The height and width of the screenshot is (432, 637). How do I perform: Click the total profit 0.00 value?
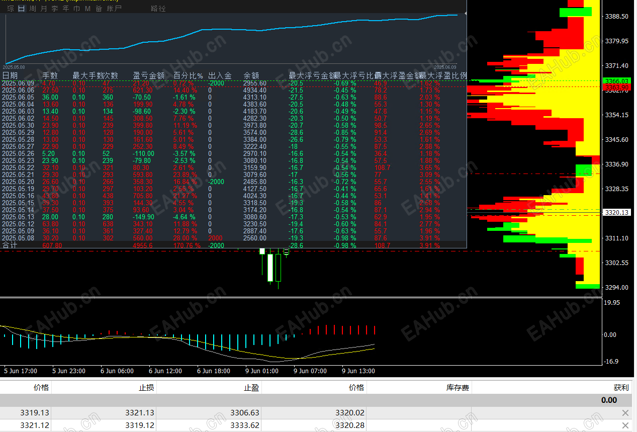[609, 400]
